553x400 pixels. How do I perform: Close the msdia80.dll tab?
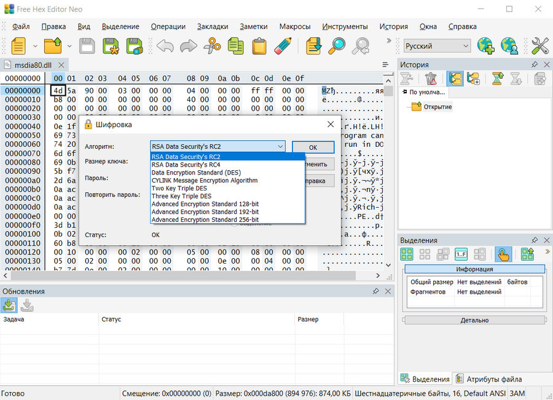[61, 65]
